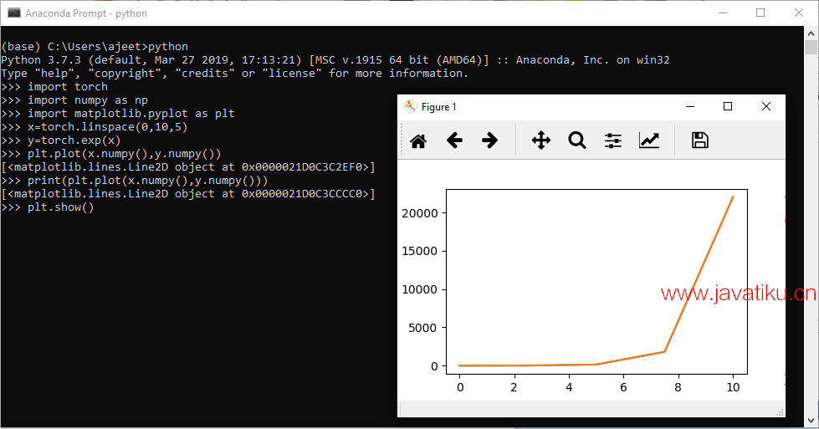The width and height of the screenshot is (819, 429).
Task: Click the Figure 1 window matplotlib icon
Action: [411, 106]
